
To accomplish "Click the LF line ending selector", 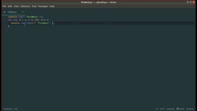I will pos(157,109).
